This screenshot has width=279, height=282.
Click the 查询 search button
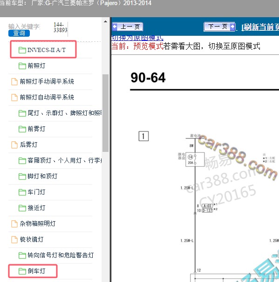[19, 33]
